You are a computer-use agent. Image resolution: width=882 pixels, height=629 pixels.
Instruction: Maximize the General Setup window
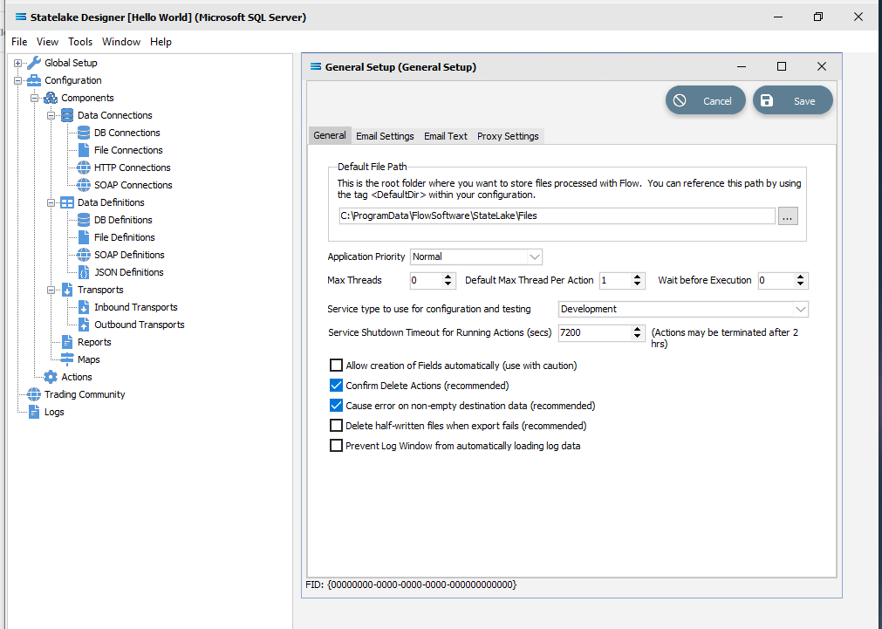pos(782,67)
